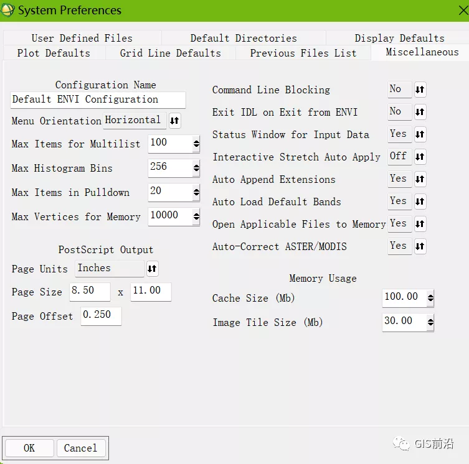Toggle Auto Load Default Bands arrows
The width and height of the screenshot is (469, 464).
point(420,202)
